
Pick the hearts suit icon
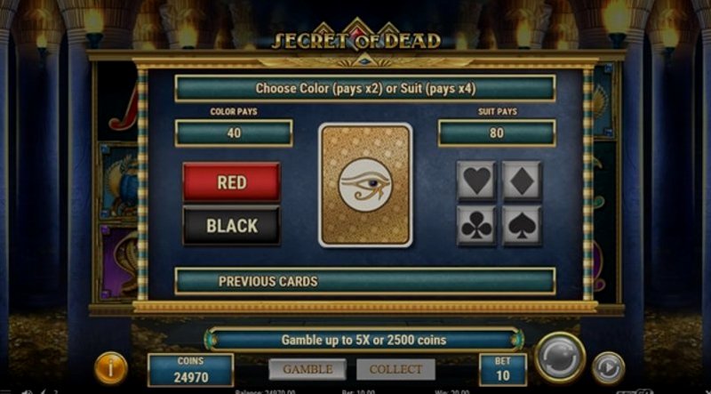[x=476, y=181]
